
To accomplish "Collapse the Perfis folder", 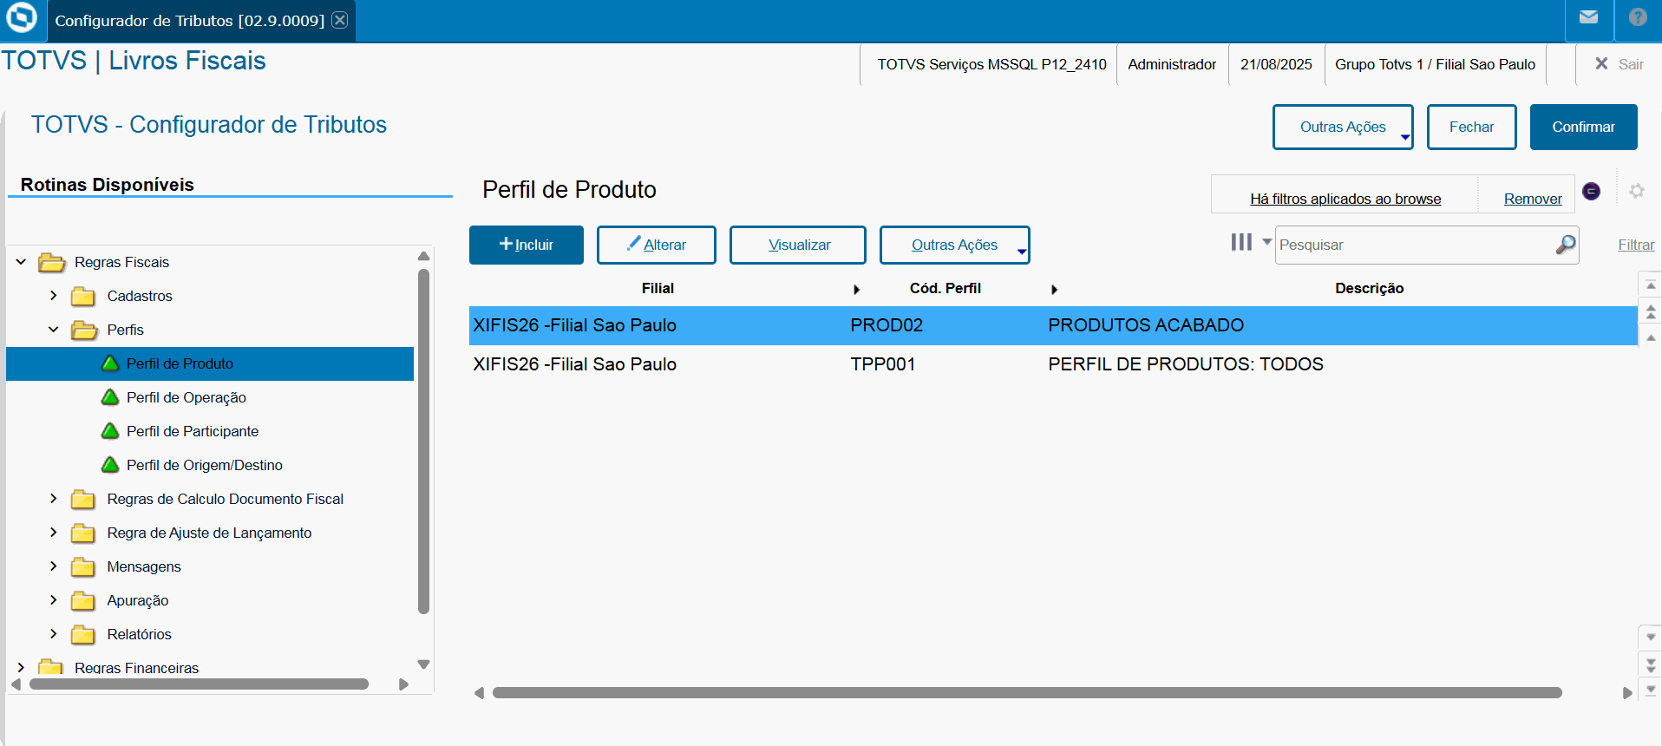I will pos(54,330).
